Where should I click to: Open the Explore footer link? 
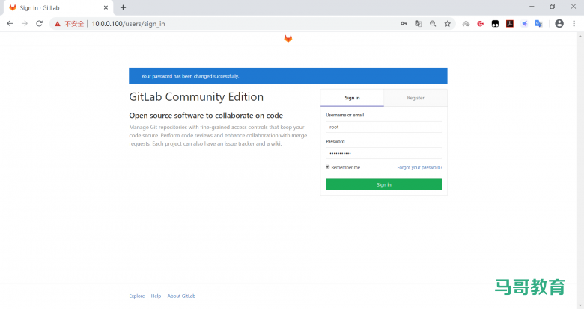pos(137,296)
